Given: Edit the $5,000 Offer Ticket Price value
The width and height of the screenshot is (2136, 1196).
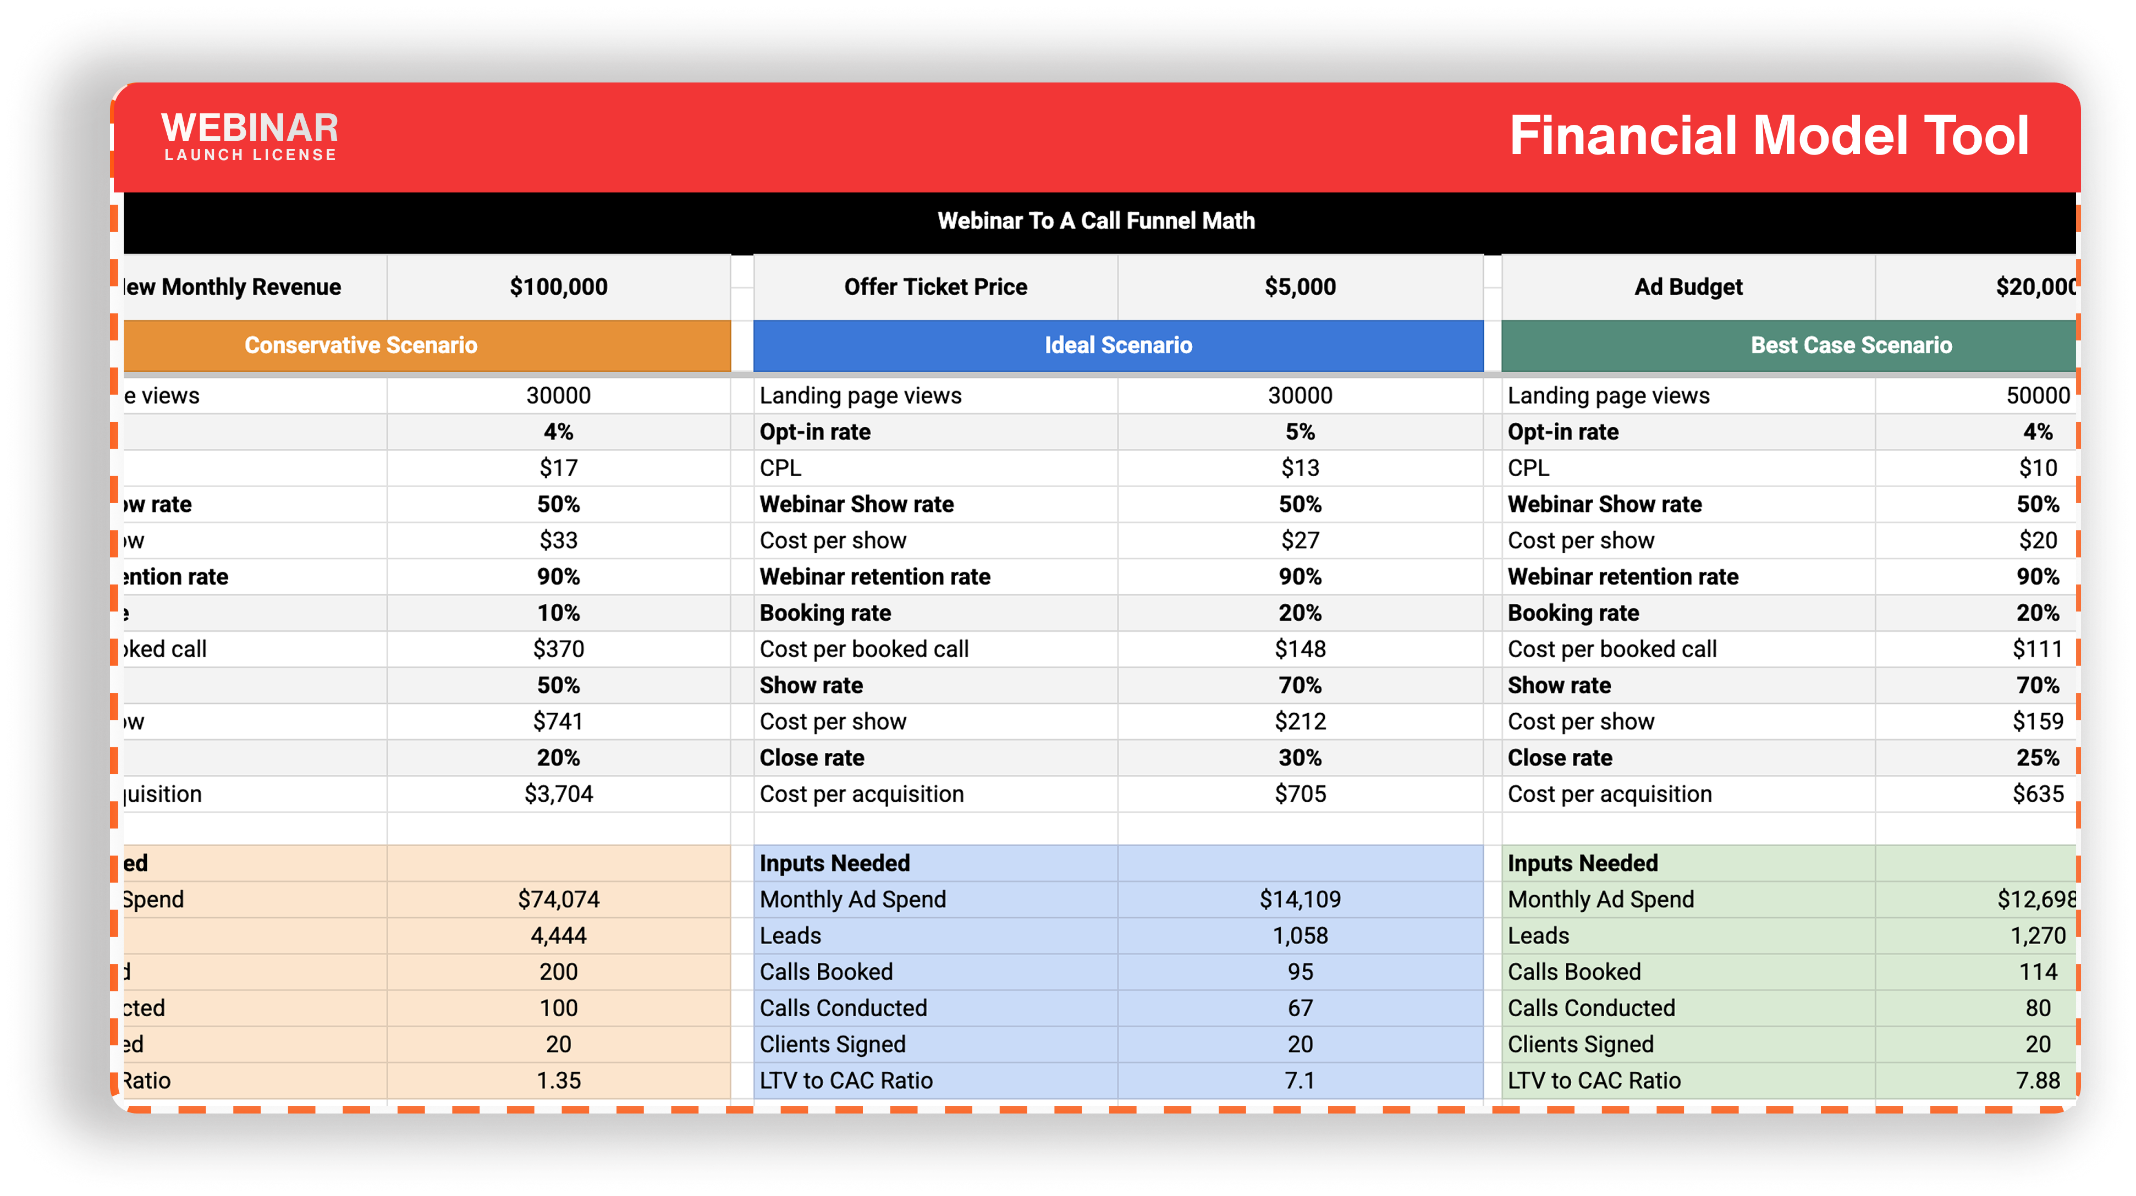Looking at the screenshot, I should pos(1300,287).
